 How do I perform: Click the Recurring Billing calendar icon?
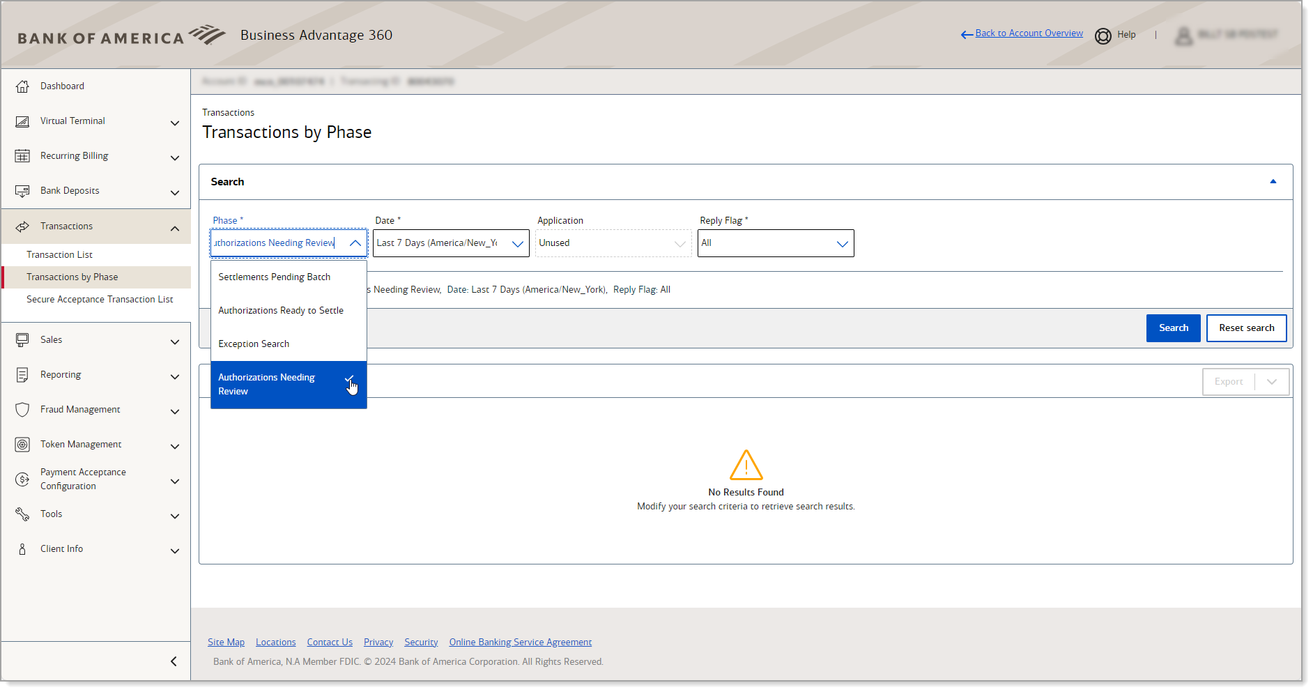[22, 156]
